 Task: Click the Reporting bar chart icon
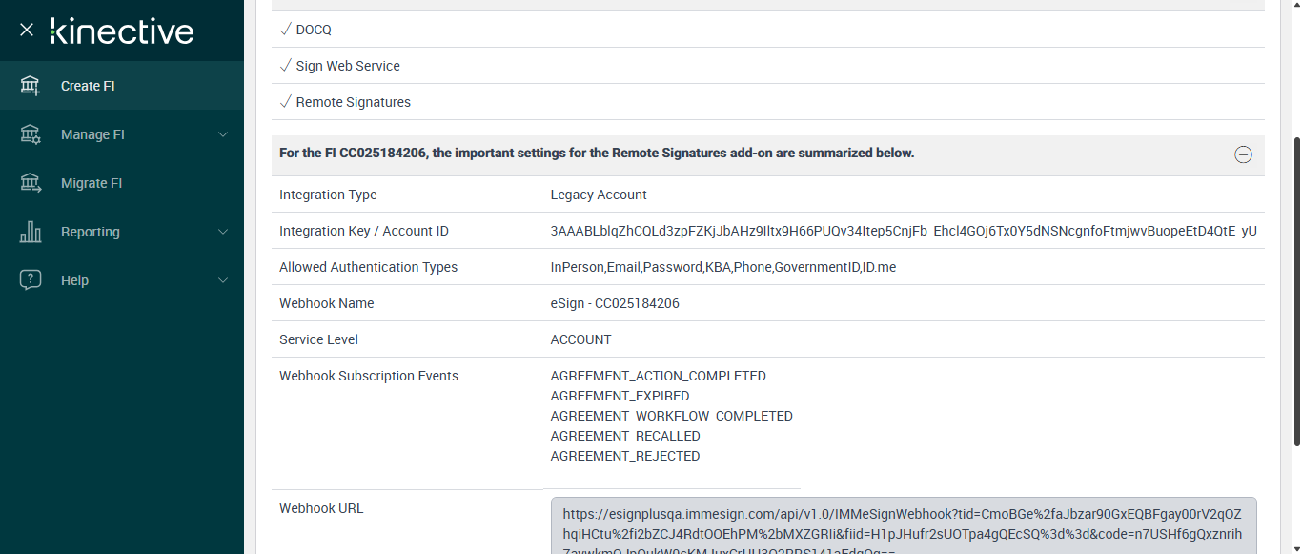point(31,232)
